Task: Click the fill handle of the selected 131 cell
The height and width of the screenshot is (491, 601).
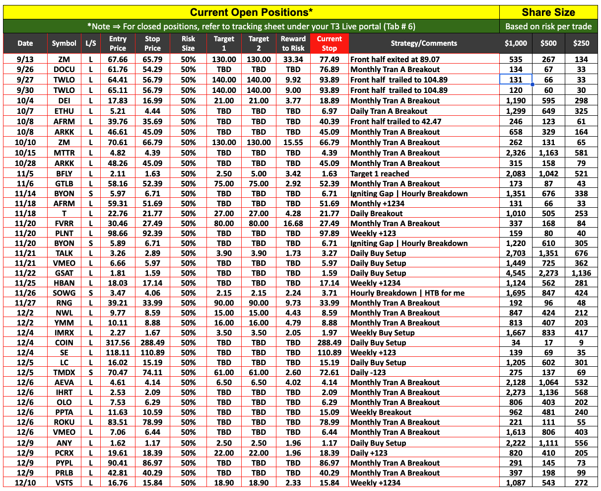Action: pyautogui.click(x=532, y=84)
